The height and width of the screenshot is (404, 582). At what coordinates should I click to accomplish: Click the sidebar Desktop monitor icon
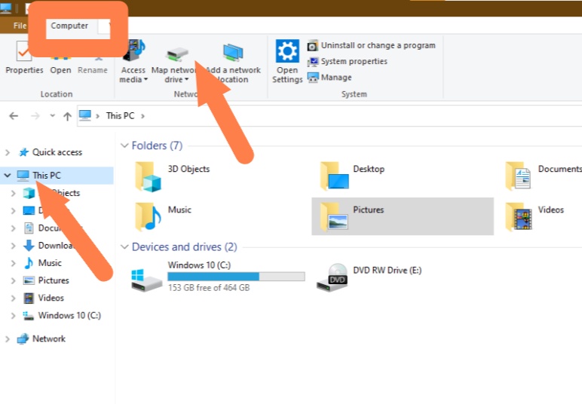point(29,211)
